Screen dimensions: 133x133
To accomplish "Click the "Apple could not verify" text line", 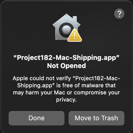I will (66, 78).
